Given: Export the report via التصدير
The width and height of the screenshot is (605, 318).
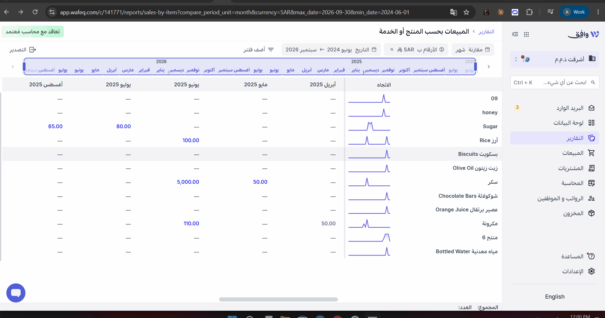Looking at the screenshot, I should (23, 50).
